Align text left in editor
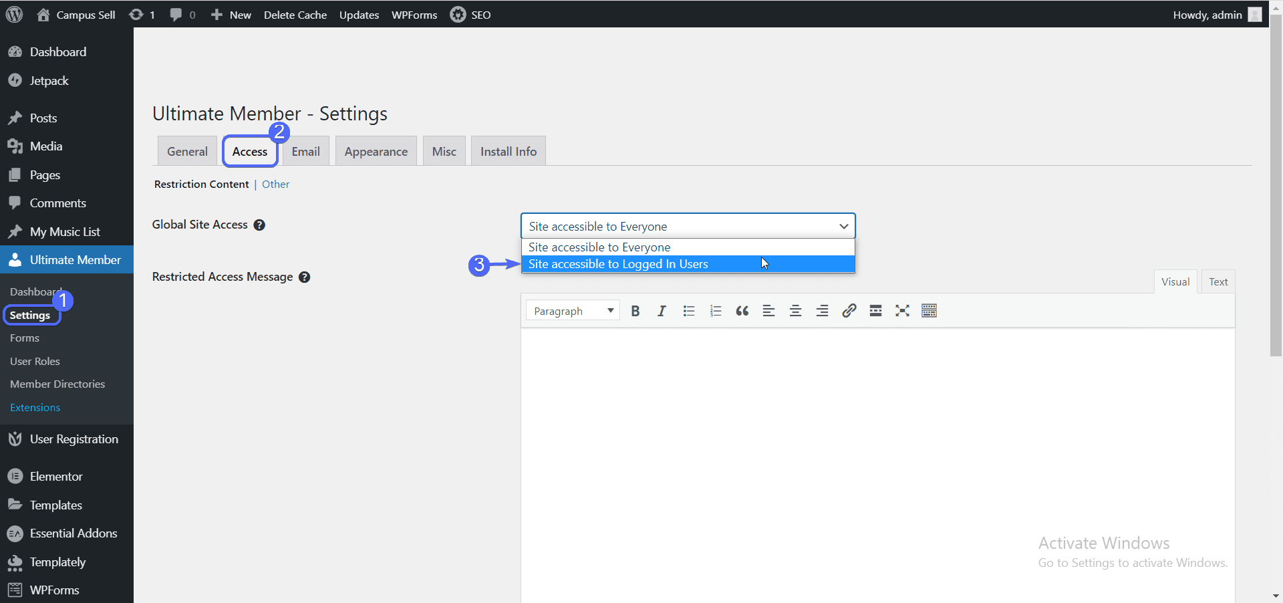The height and width of the screenshot is (603, 1283). (x=769, y=311)
